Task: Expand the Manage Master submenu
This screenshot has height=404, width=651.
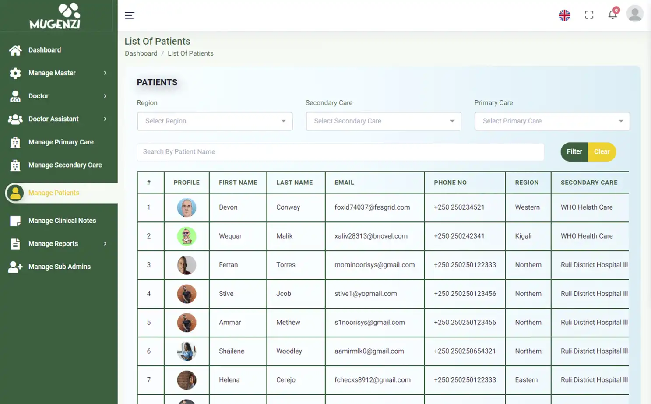Action: coord(105,73)
